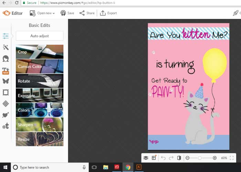Click the Windows taskbar search box
Screen dimensions: 241x172
pos(49,168)
